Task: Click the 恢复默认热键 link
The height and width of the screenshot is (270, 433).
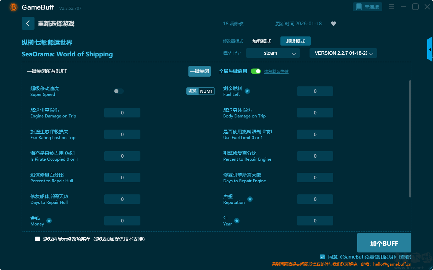Action: click(276, 72)
